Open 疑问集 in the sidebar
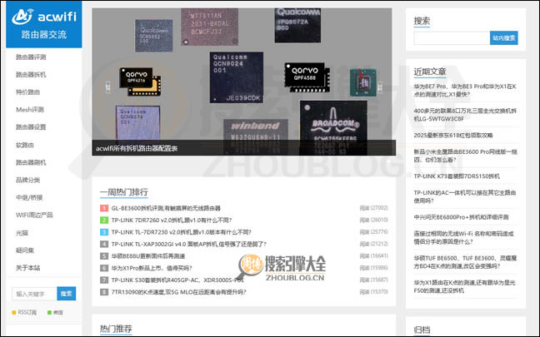The width and height of the screenshot is (540, 337). pos(25,250)
